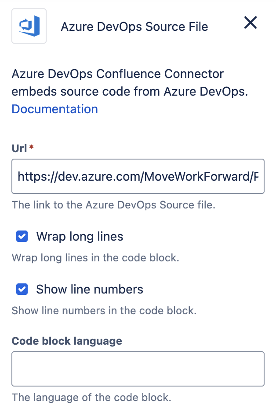Close the Azure DevOps Source File panel

(251, 23)
